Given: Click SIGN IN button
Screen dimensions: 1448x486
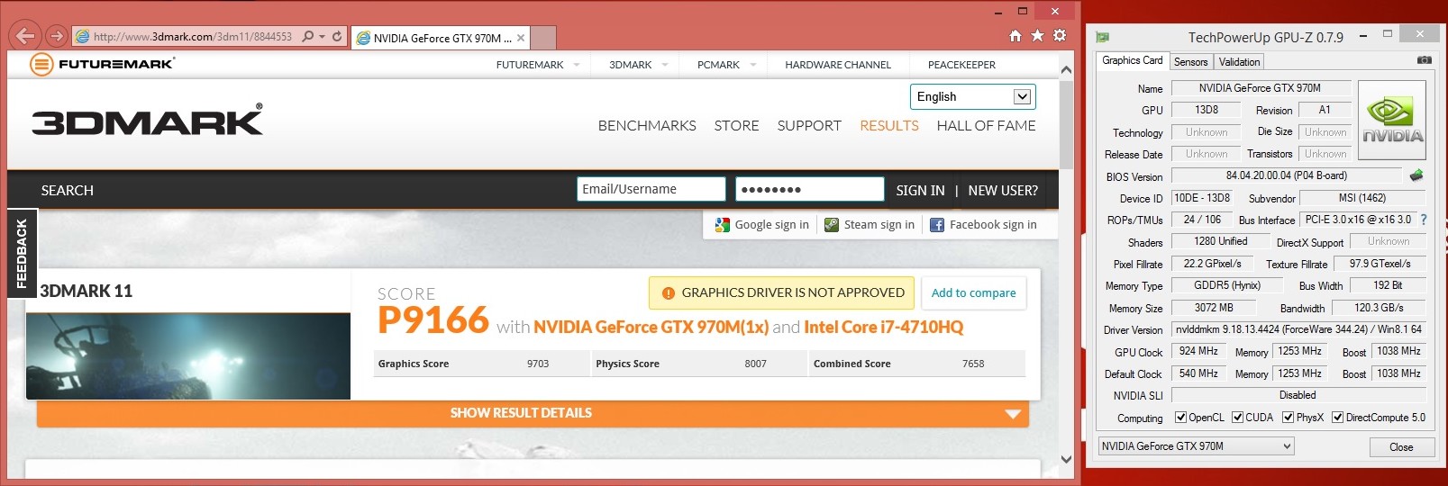Looking at the screenshot, I should click(920, 191).
